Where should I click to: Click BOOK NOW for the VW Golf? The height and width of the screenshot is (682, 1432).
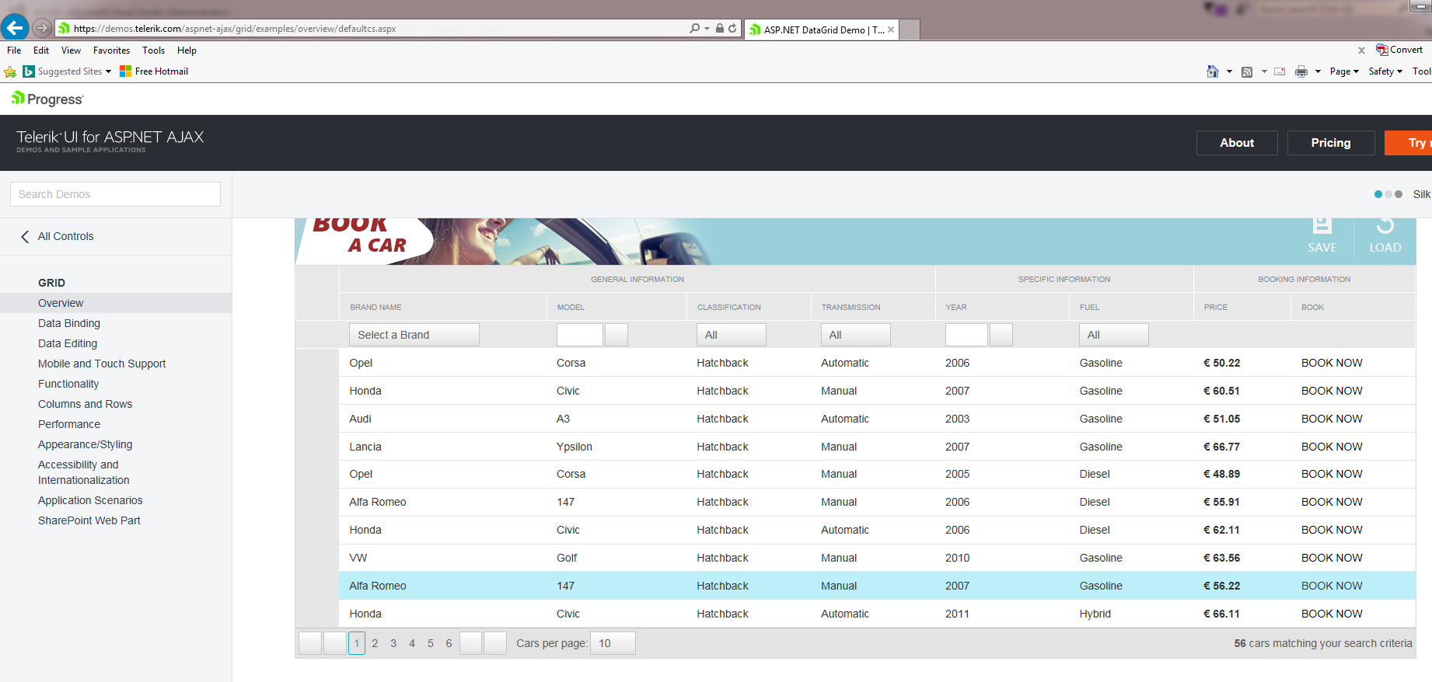1332,558
